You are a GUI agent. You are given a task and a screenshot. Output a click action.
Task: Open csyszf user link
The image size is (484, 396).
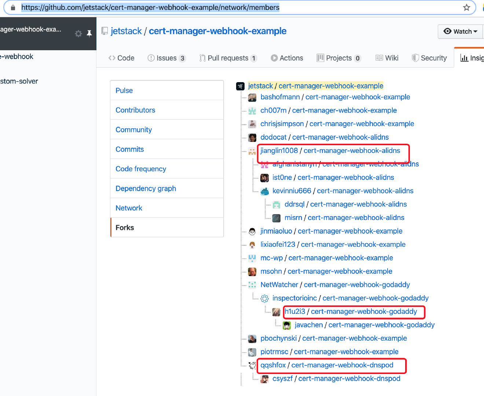pyautogui.click(x=282, y=378)
